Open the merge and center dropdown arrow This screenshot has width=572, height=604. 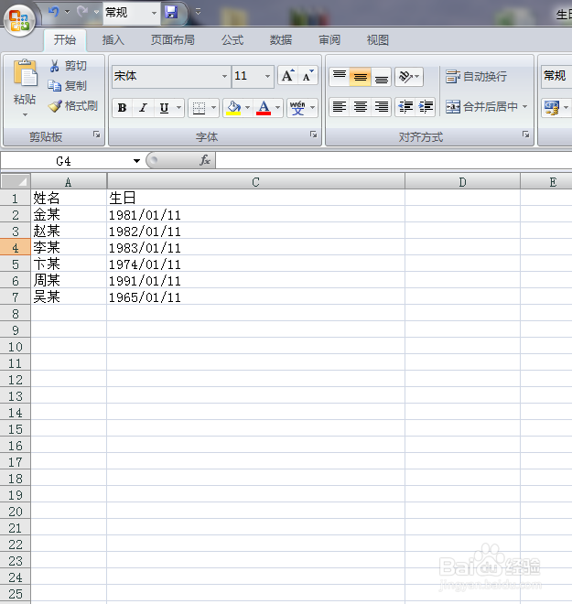(x=524, y=107)
